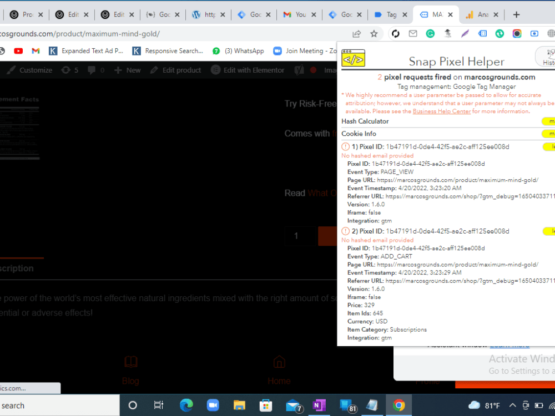Show hidden system tray icons
This screenshot has width=555, height=416.
(512, 405)
